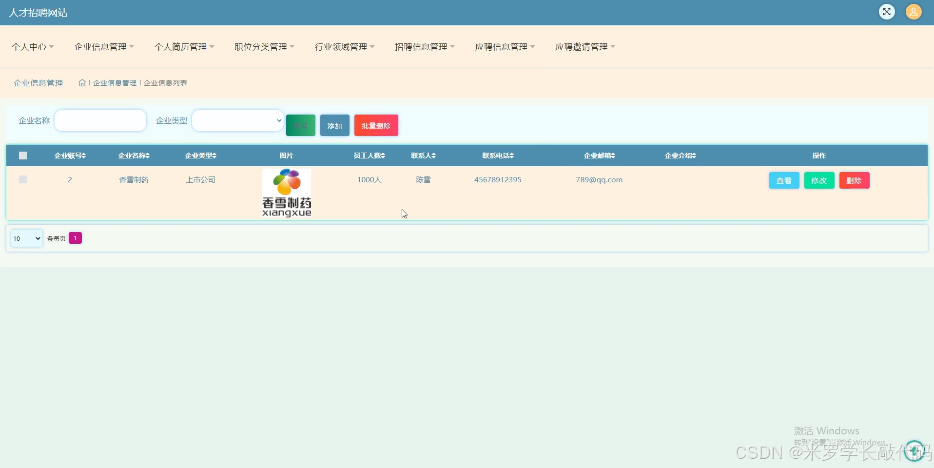Sort by 企业名称 column header arrows

[148, 156]
